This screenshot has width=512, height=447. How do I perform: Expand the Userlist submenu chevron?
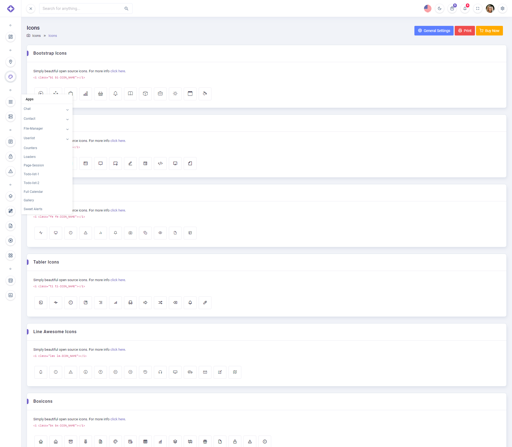point(67,139)
